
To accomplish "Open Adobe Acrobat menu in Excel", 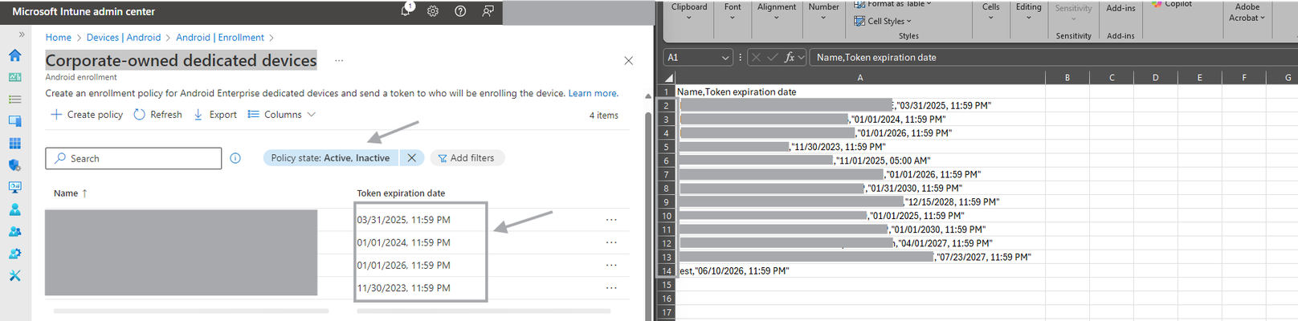I will [1247, 12].
